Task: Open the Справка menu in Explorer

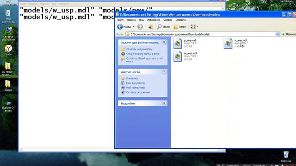Action: pos(180,20)
